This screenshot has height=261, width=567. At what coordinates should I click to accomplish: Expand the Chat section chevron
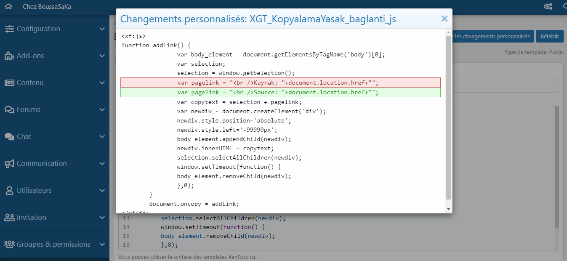[102, 136]
